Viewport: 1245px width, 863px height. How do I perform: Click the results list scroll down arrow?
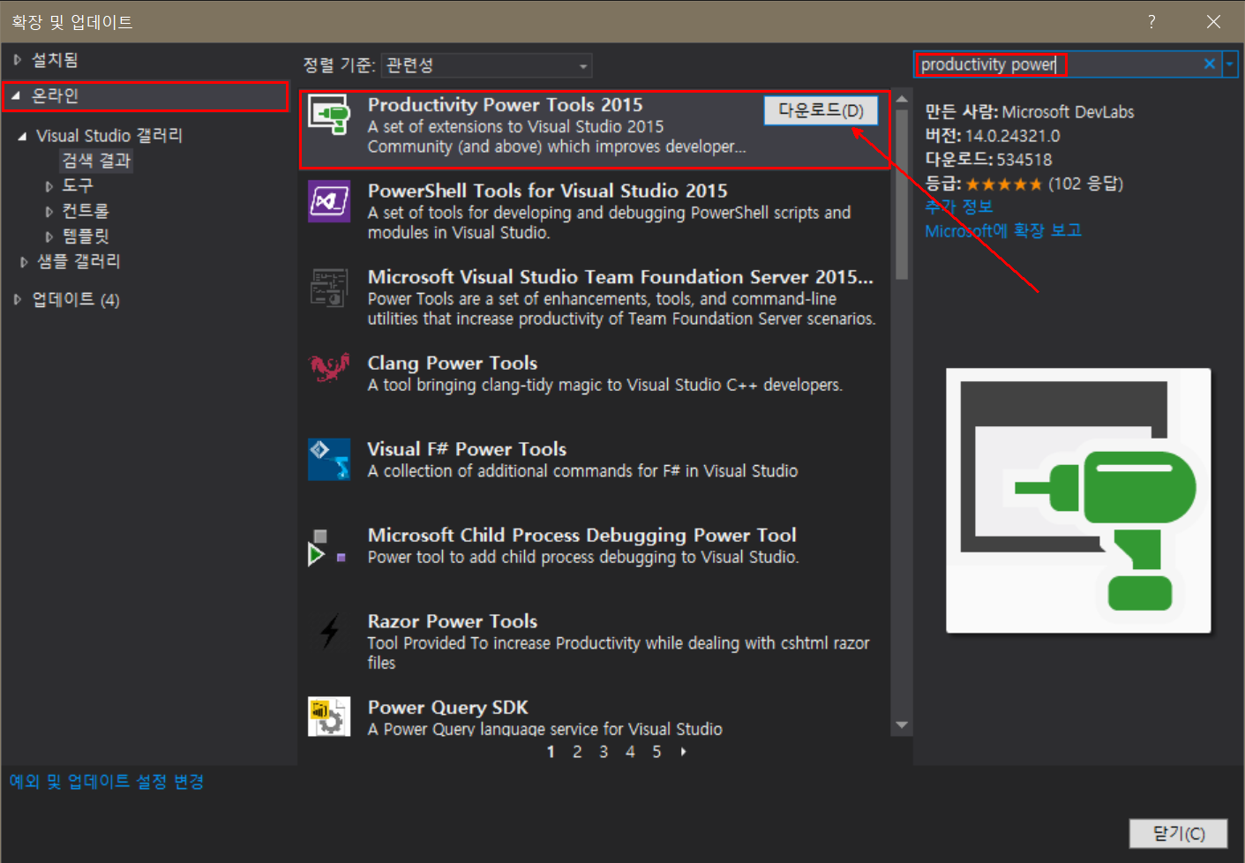[x=902, y=725]
